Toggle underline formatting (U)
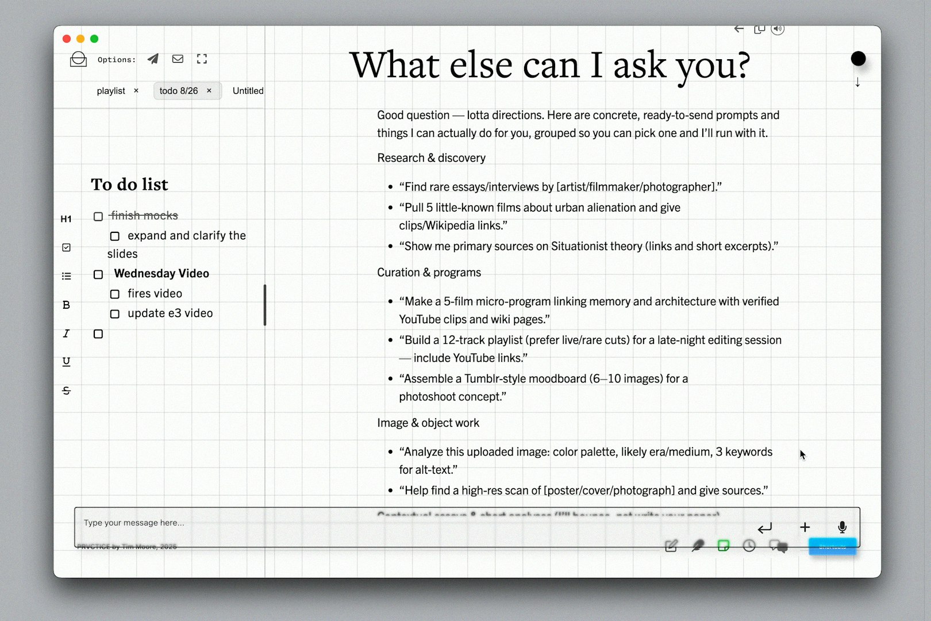Viewport: 931px width, 621px height. click(66, 362)
